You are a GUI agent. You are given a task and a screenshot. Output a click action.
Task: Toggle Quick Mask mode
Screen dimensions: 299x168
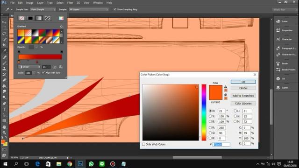4,150
